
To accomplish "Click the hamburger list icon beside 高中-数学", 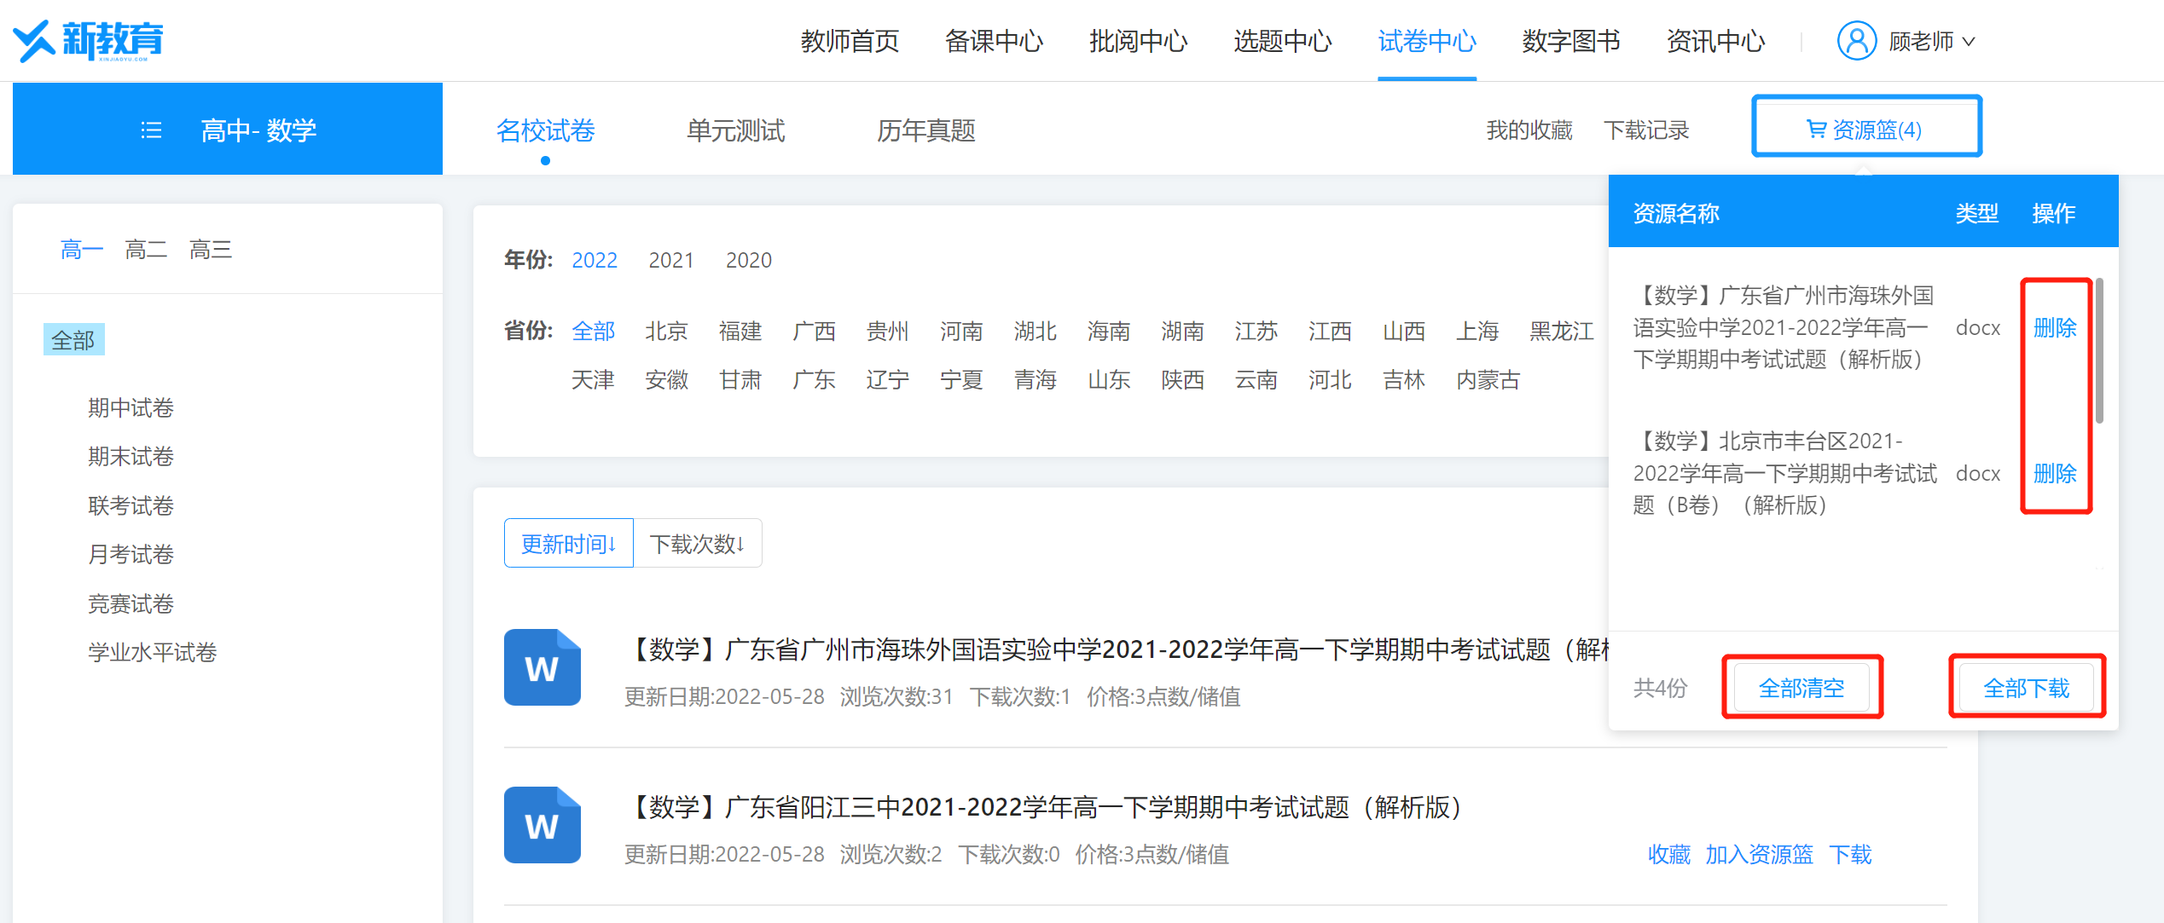I will (x=151, y=130).
